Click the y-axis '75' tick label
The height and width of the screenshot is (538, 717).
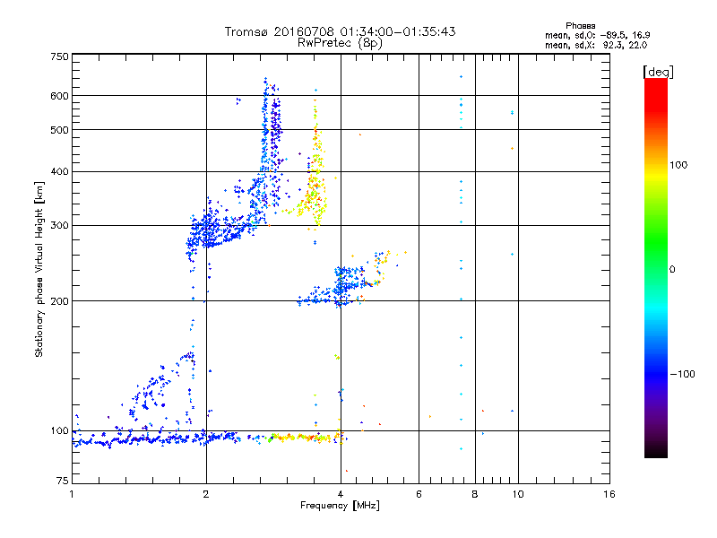[x=63, y=481]
